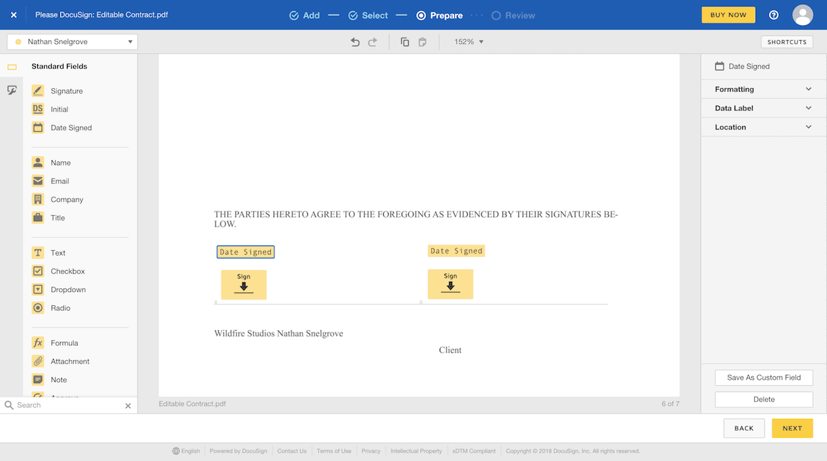Open the 152% zoom level dropdown
This screenshot has height=461, width=827.
(x=469, y=42)
